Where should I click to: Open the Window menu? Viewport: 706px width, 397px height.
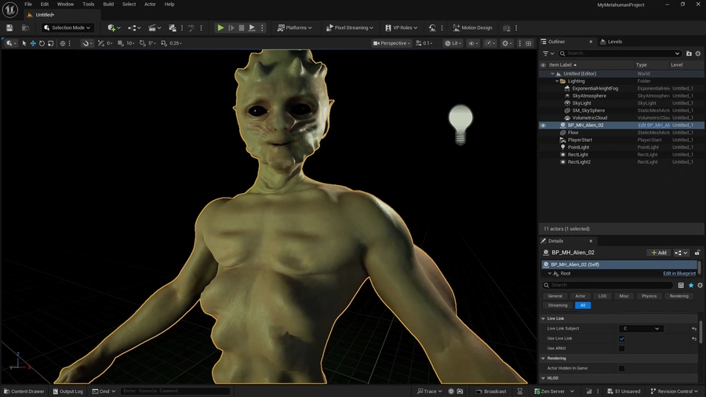click(65, 4)
